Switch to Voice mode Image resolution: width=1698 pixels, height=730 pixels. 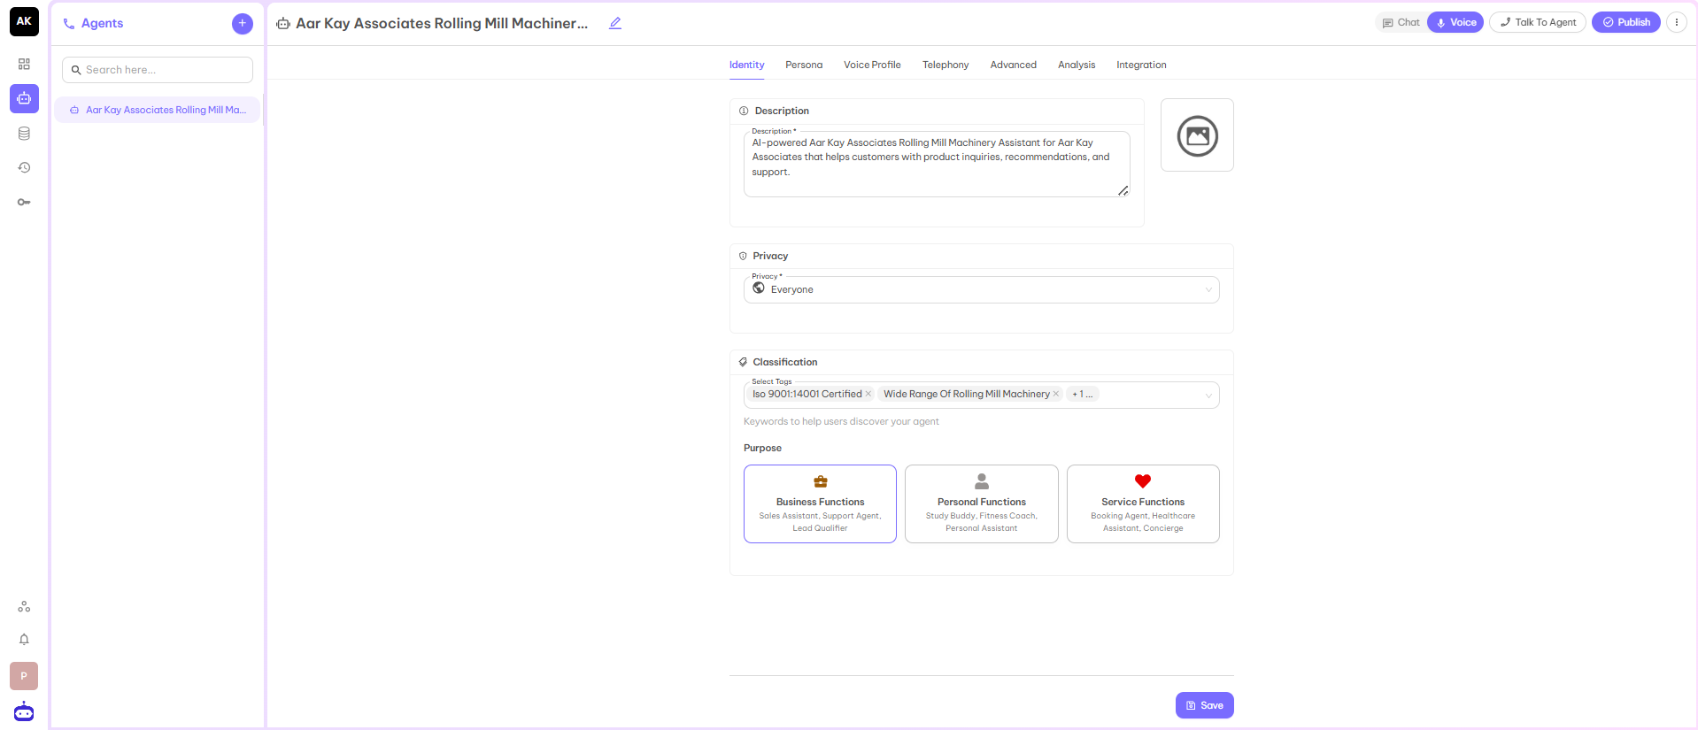click(1455, 23)
